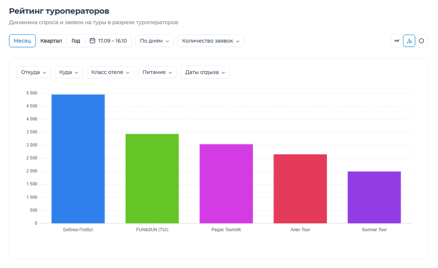Click the magenta Pegas Touristik bar
Viewport: 438px width, 268px height.
[x=226, y=184]
